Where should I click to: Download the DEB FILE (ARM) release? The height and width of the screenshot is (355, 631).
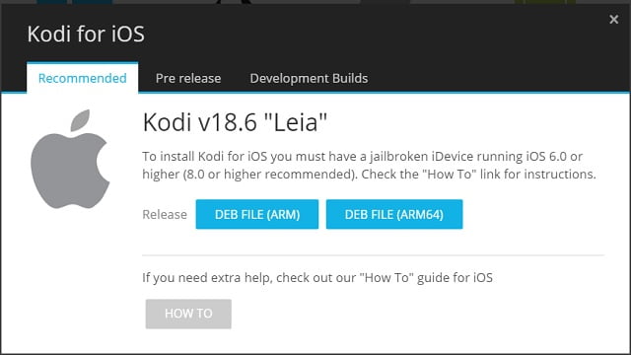coord(257,214)
